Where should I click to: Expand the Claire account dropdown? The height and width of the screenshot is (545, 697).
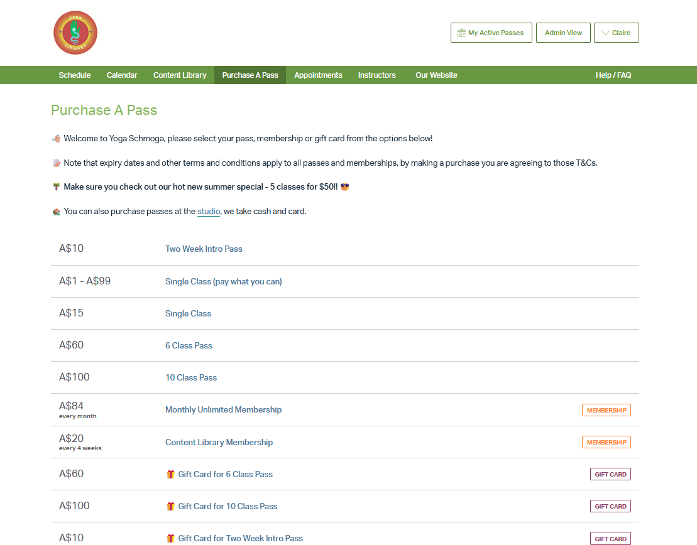pyautogui.click(x=616, y=32)
